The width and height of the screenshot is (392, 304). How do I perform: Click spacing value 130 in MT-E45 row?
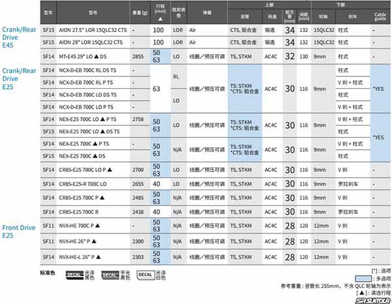[304, 56]
